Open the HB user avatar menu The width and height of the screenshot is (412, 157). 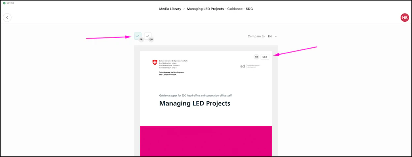coord(405,18)
